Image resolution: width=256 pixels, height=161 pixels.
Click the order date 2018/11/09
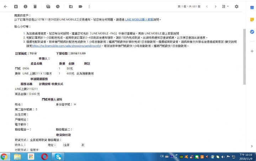(78, 54)
